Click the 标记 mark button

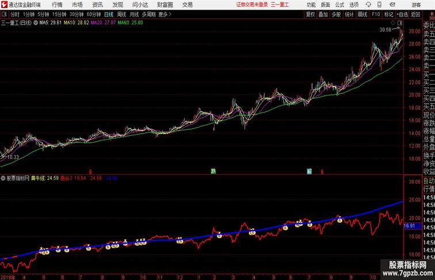[388, 14]
